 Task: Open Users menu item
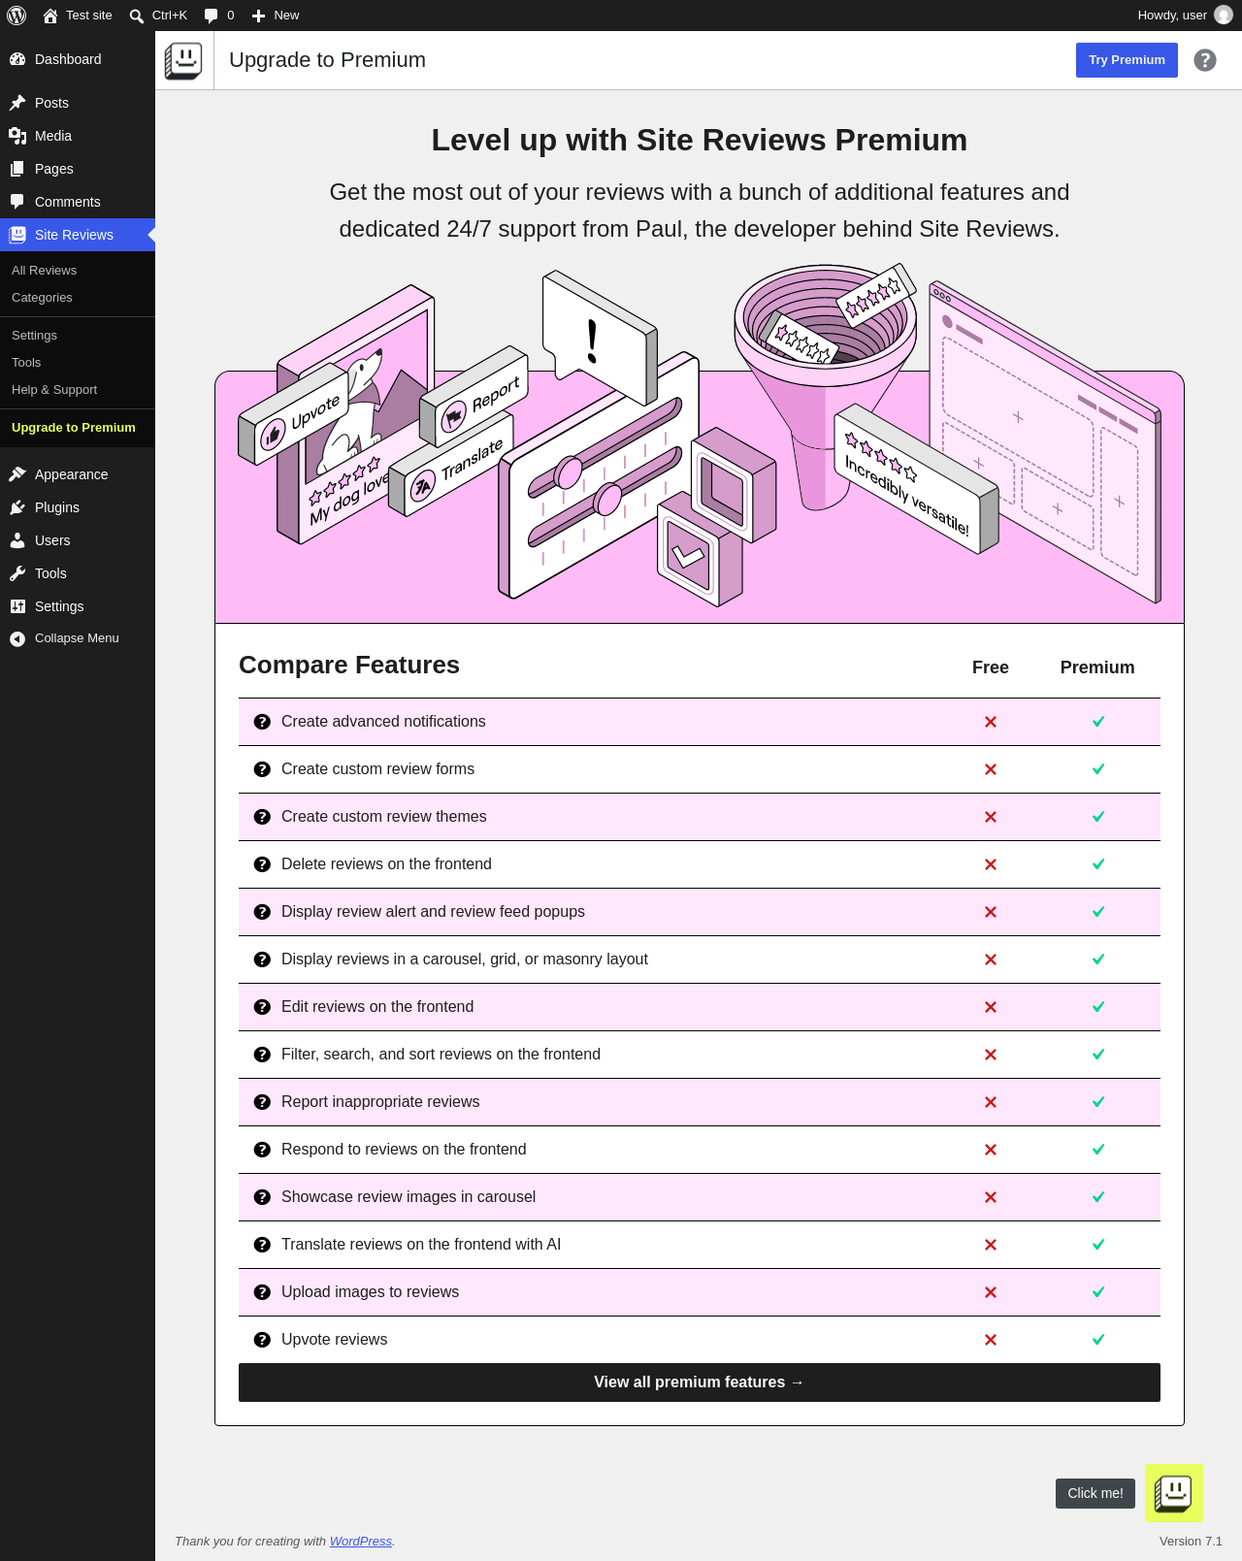(78, 540)
